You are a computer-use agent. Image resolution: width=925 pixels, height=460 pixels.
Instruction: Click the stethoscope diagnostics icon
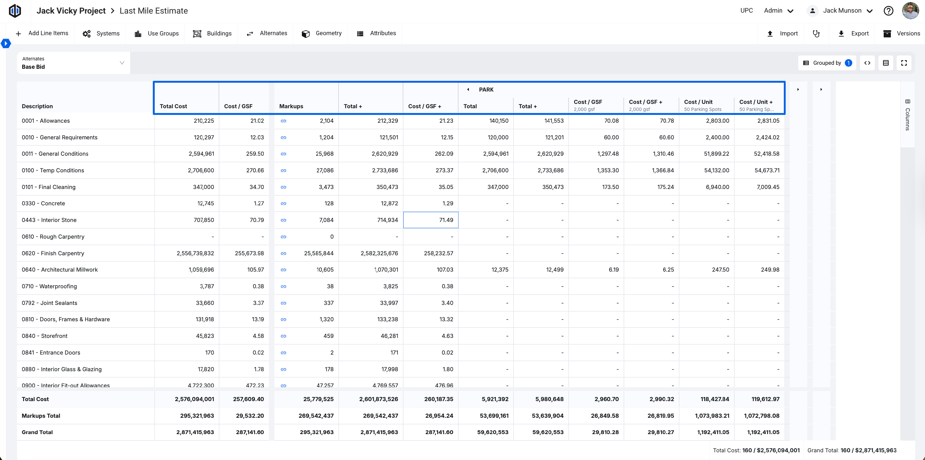pos(816,33)
